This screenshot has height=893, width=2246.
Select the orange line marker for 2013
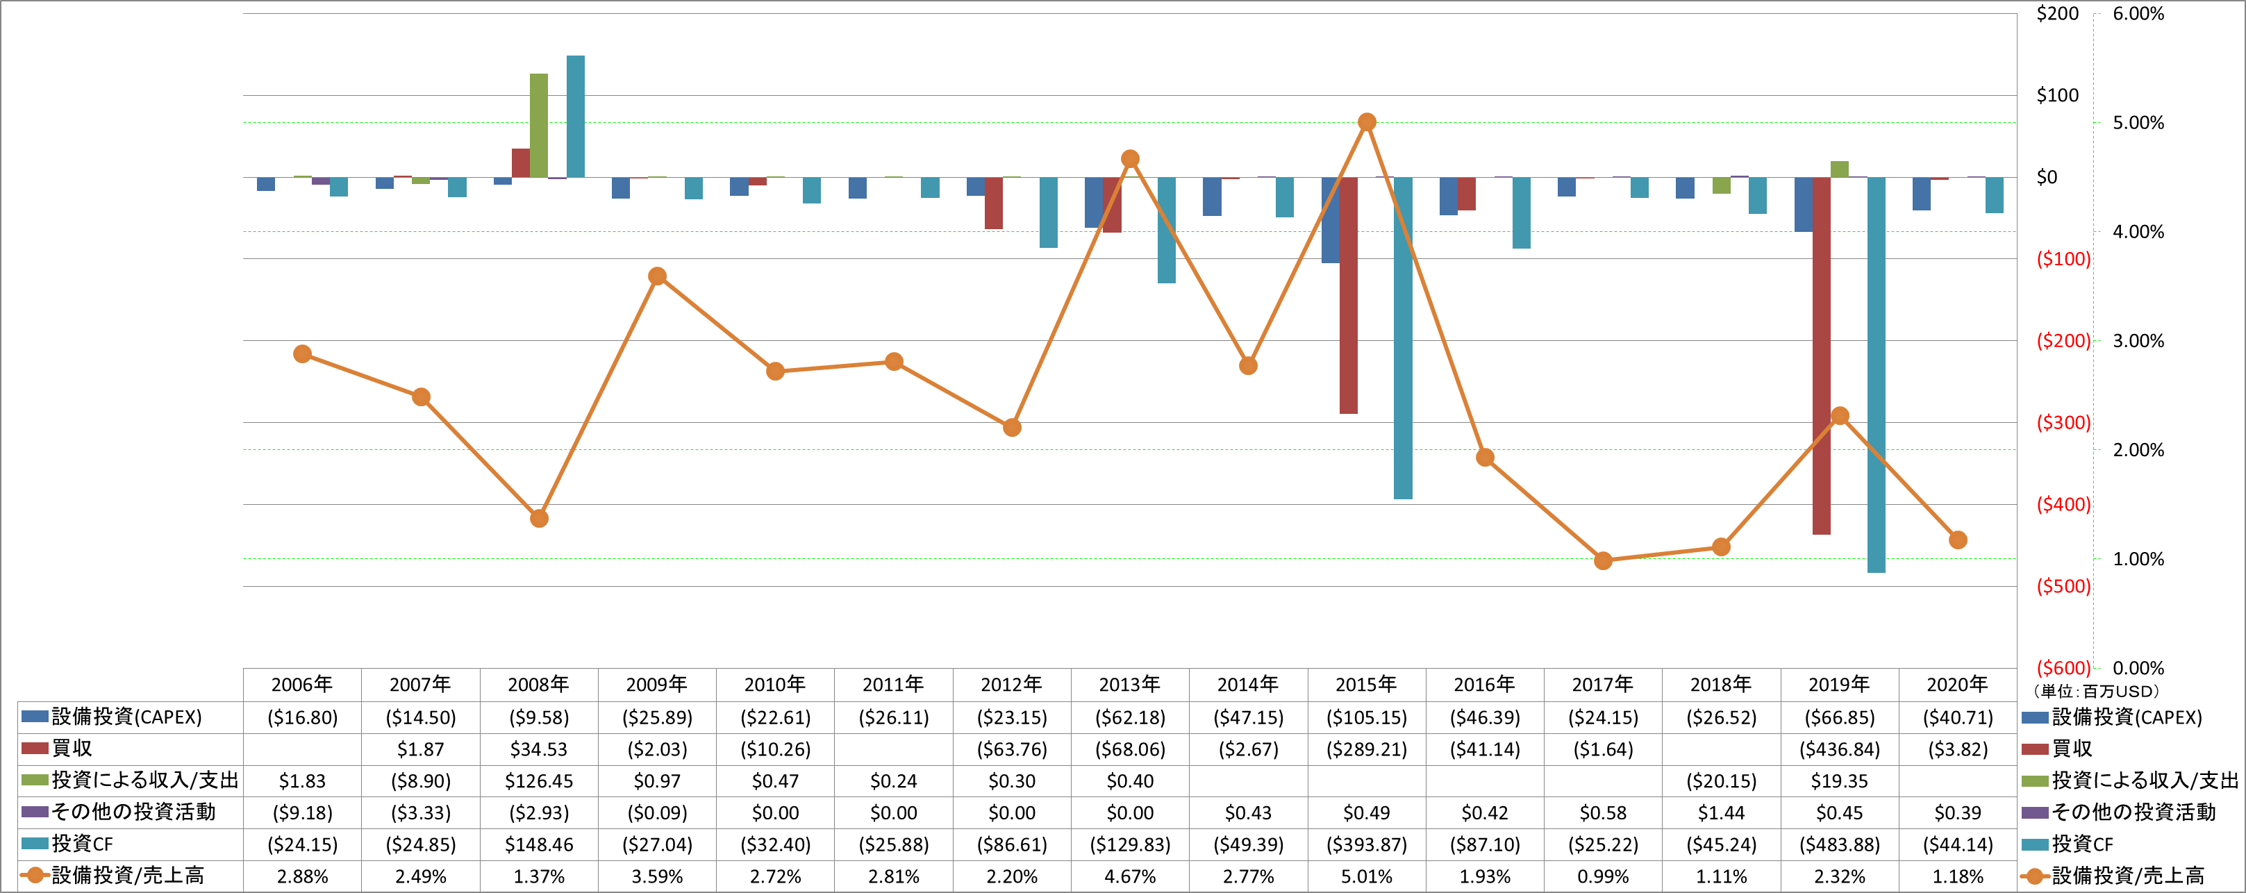click(1130, 159)
